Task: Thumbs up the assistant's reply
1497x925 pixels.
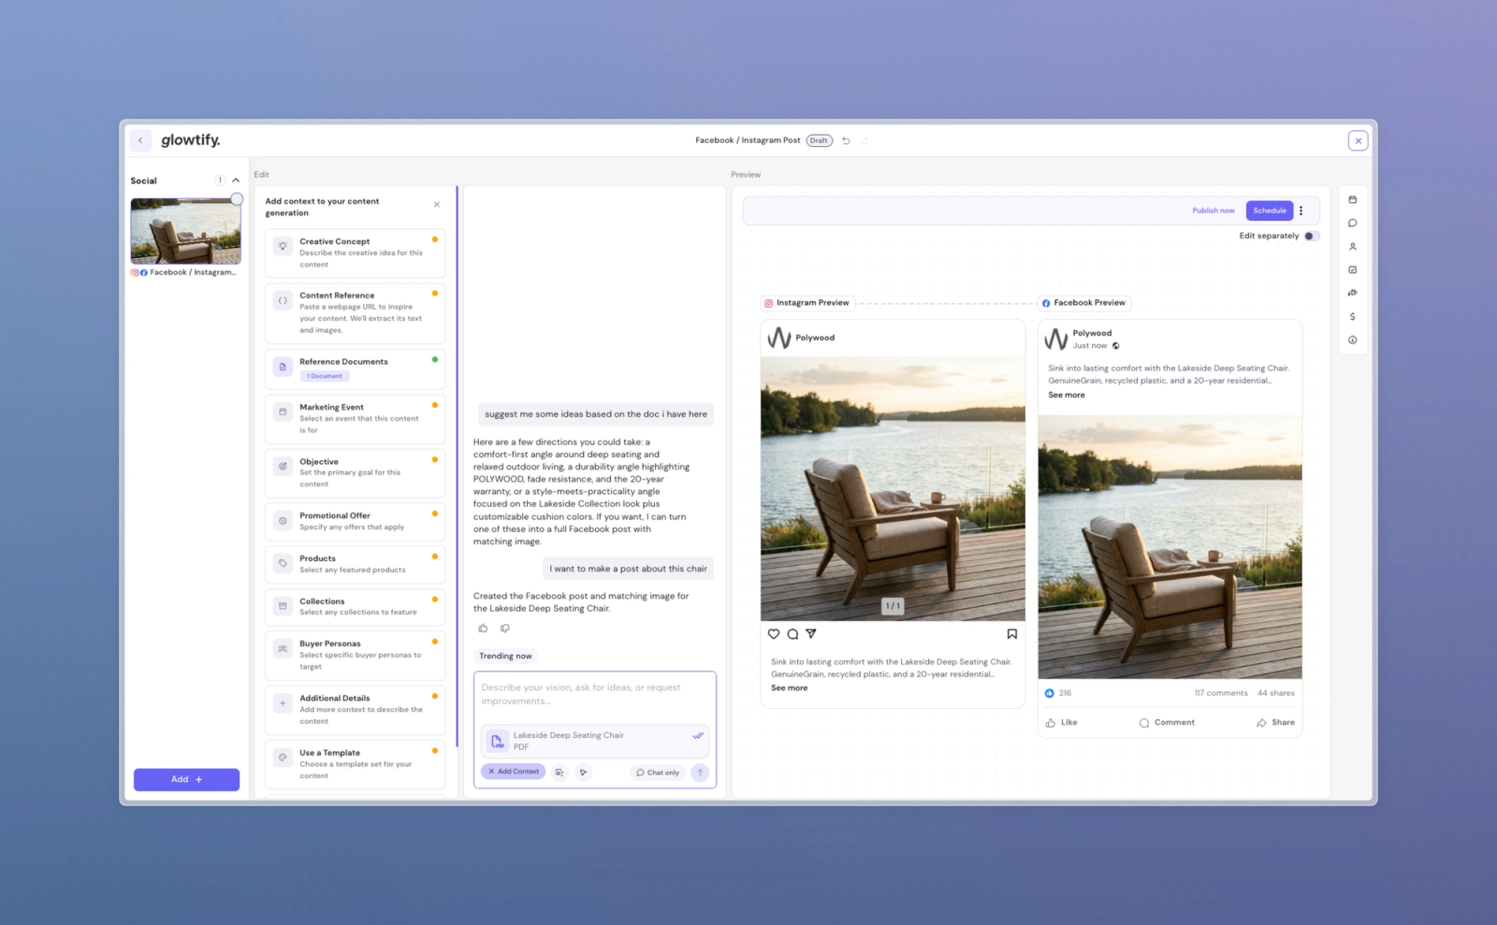Action: tap(483, 629)
